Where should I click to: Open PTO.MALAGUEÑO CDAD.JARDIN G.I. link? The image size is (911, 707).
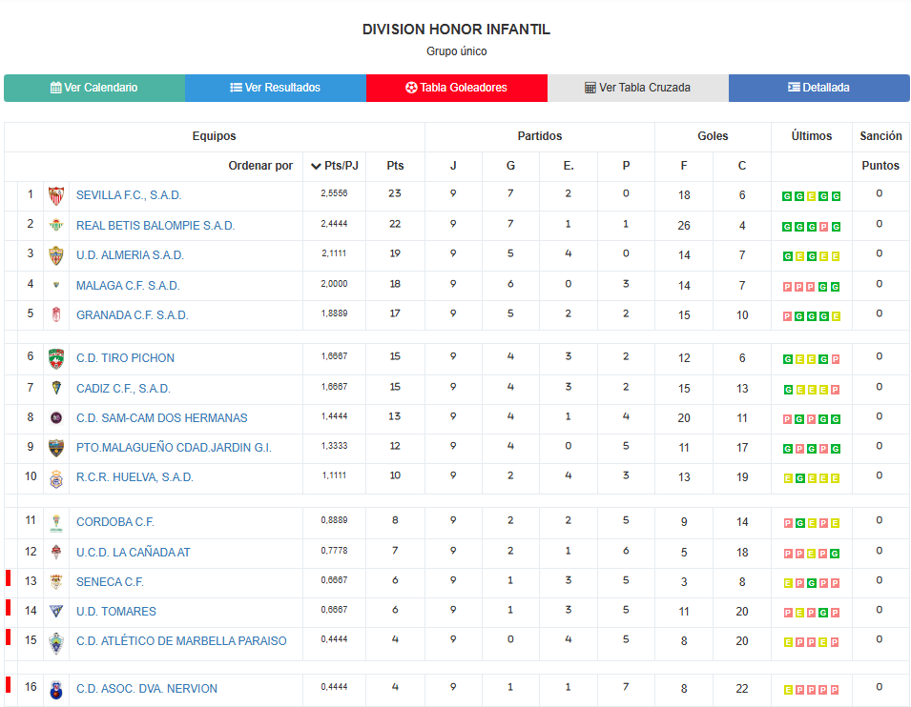[x=175, y=448]
